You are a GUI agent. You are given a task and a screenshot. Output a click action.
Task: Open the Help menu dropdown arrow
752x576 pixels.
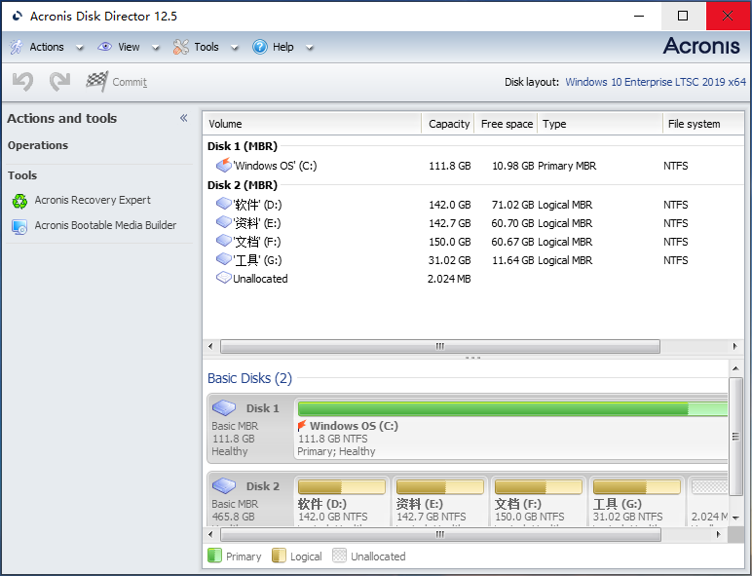tap(310, 48)
